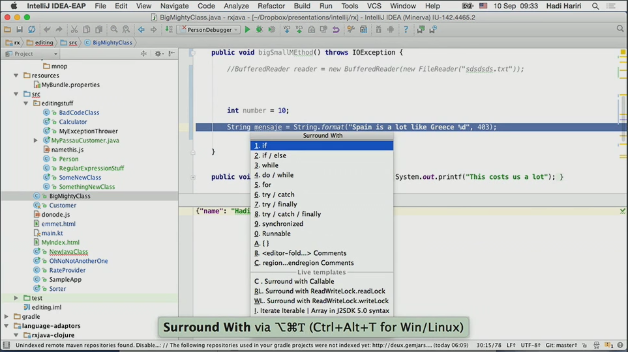628x352 pixels.
Task: Select 'try / catch' in Surround With
Action: 321,195
